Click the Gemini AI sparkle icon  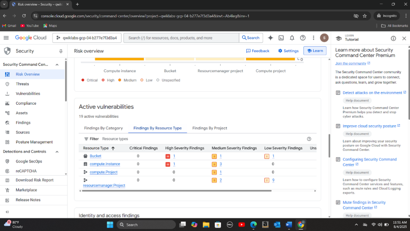[270, 38]
